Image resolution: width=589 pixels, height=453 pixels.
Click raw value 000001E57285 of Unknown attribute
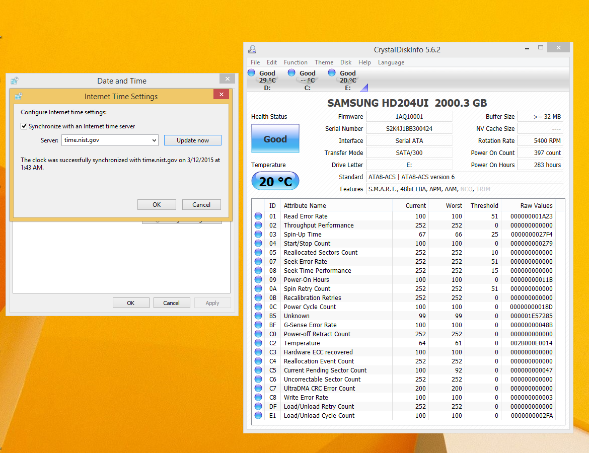pyautogui.click(x=531, y=316)
